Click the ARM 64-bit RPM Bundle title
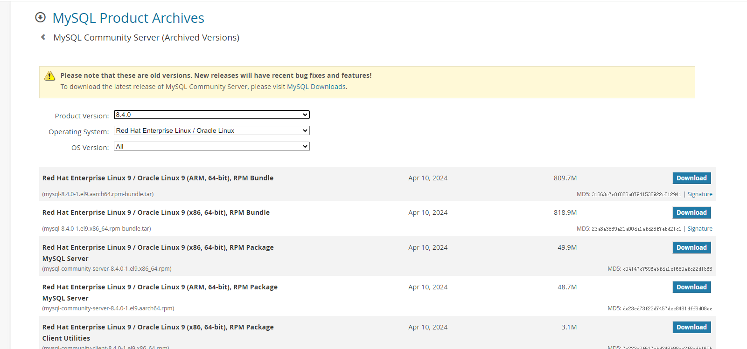 (x=158, y=178)
